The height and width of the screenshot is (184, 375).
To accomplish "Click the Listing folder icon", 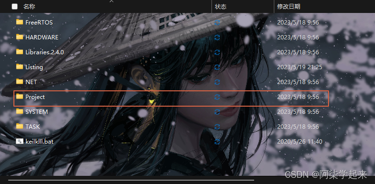I will (20, 67).
